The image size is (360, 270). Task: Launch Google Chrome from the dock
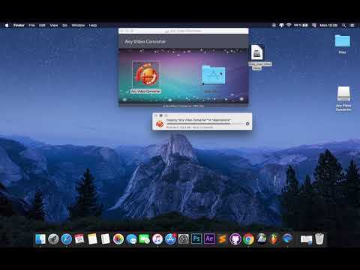point(248,239)
